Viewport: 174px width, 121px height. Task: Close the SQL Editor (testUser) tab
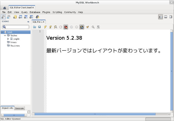coord(33,8)
